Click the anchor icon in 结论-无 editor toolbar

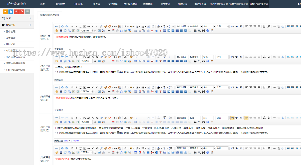coord(283,26)
